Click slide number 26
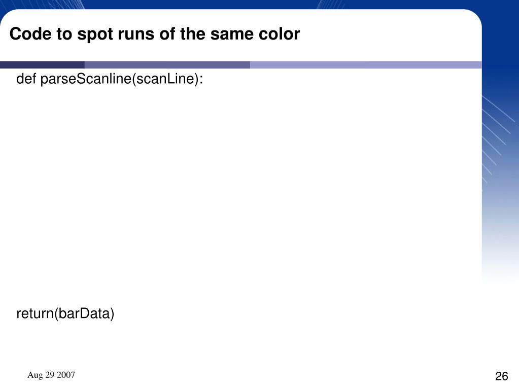The width and height of the screenshot is (519, 389). (x=501, y=376)
